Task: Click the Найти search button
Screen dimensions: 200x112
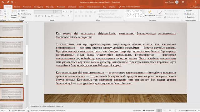Action: pos(188,11)
